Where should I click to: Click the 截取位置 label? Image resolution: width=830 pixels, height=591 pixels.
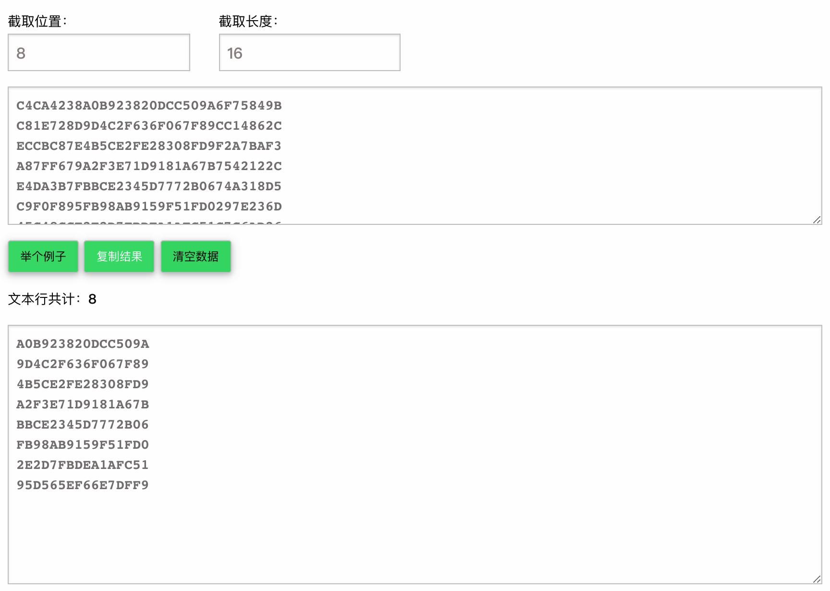[37, 22]
